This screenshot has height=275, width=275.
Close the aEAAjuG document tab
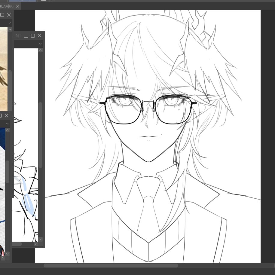[17, 6]
